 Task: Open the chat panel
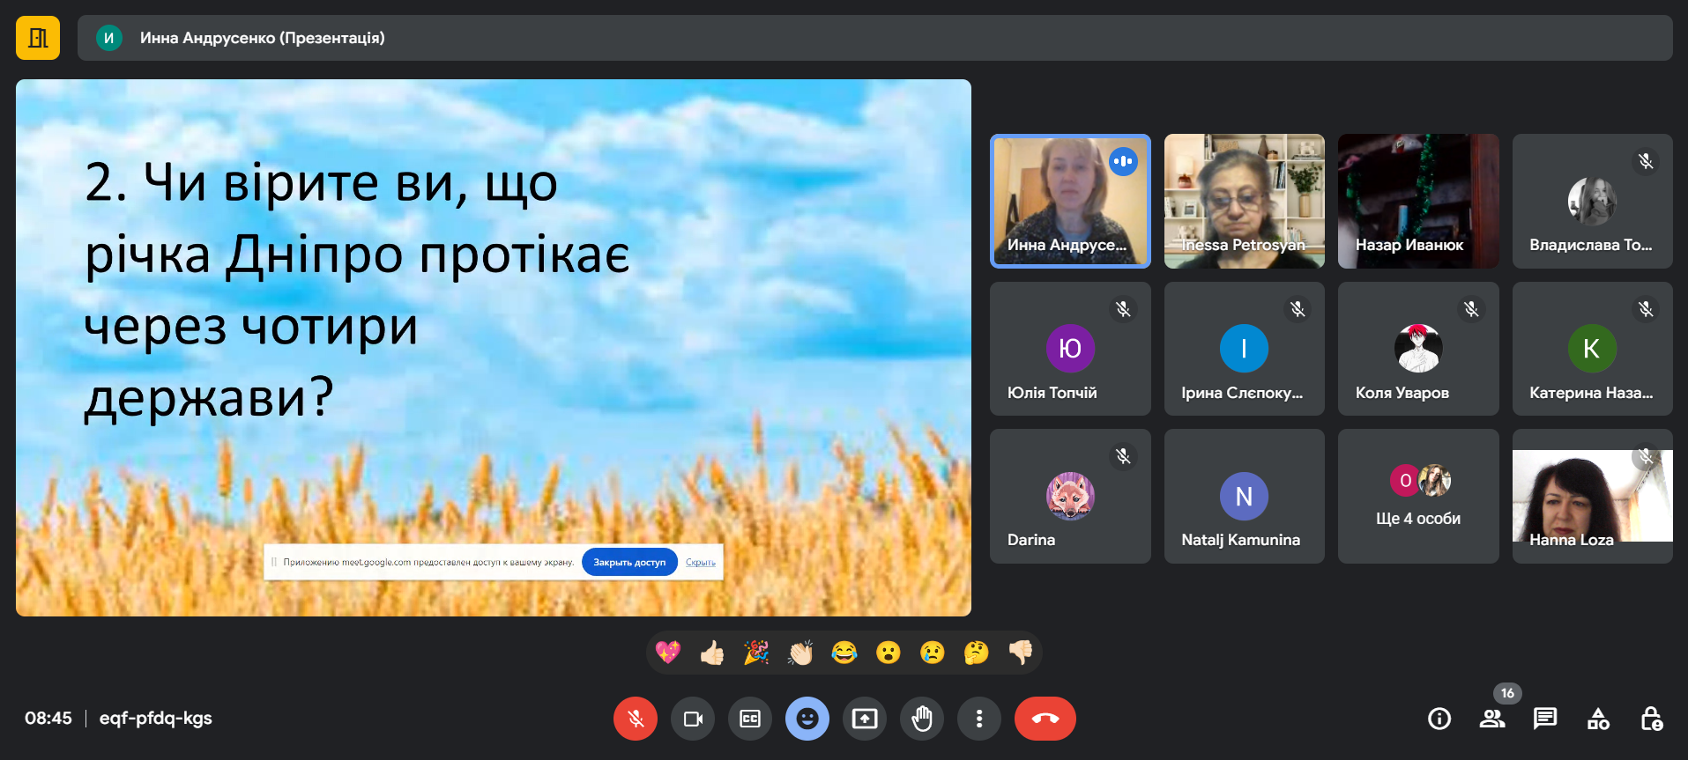(1545, 719)
